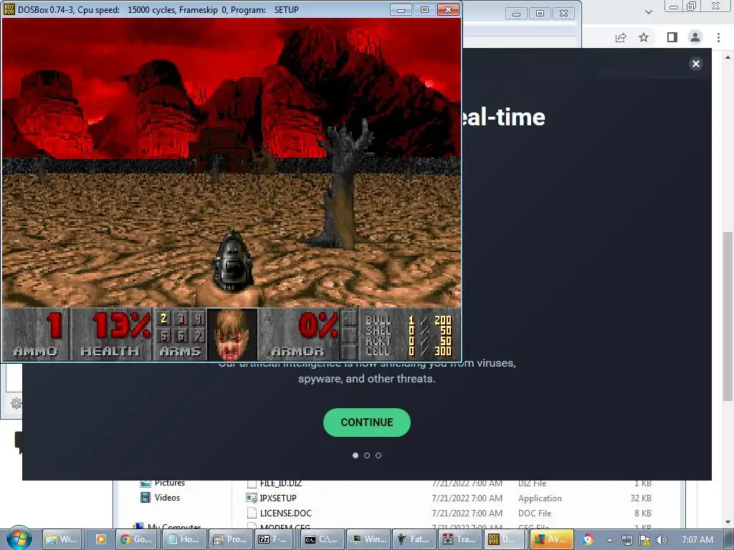Click the LICENSE.DOC '8 KB' size cell
Image resolution: width=734 pixels, height=550 pixels.
643,513
